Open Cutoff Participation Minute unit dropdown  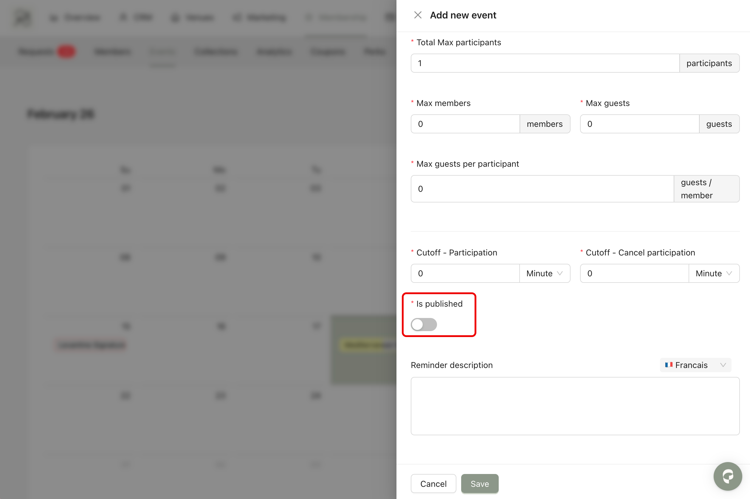tap(545, 273)
